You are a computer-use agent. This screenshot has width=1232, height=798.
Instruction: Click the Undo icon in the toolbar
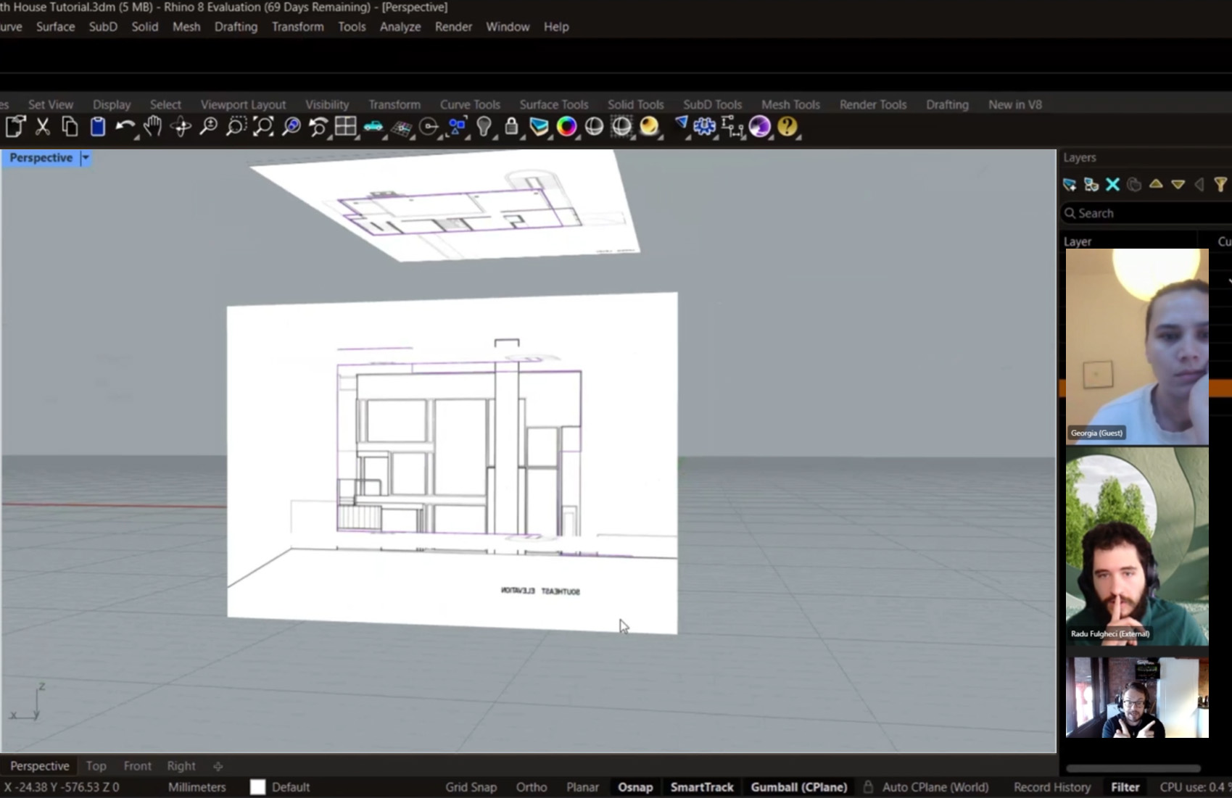coord(124,127)
